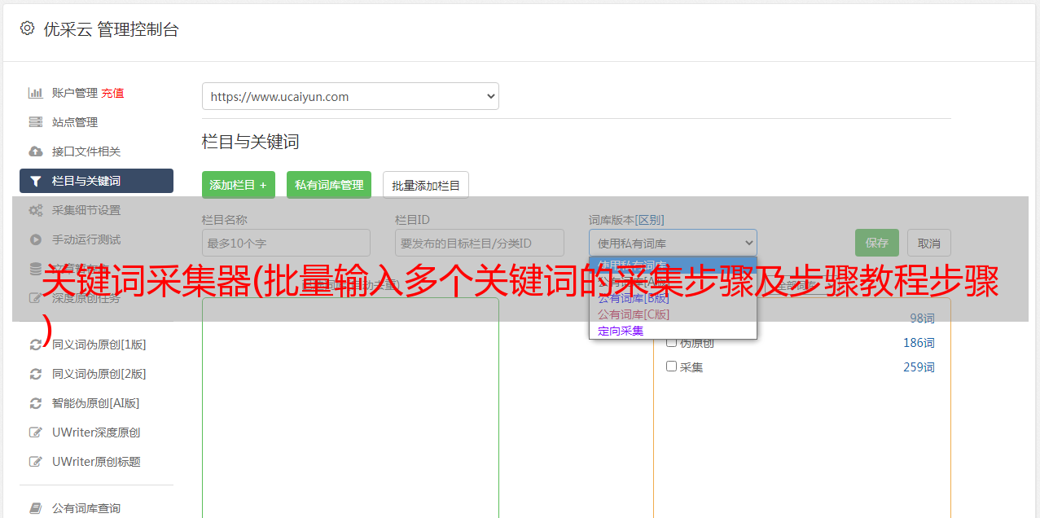This screenshot has width=1040, height=518.
Task: Open UWriter深度原创 sidebar item
Action: [96, 432]
